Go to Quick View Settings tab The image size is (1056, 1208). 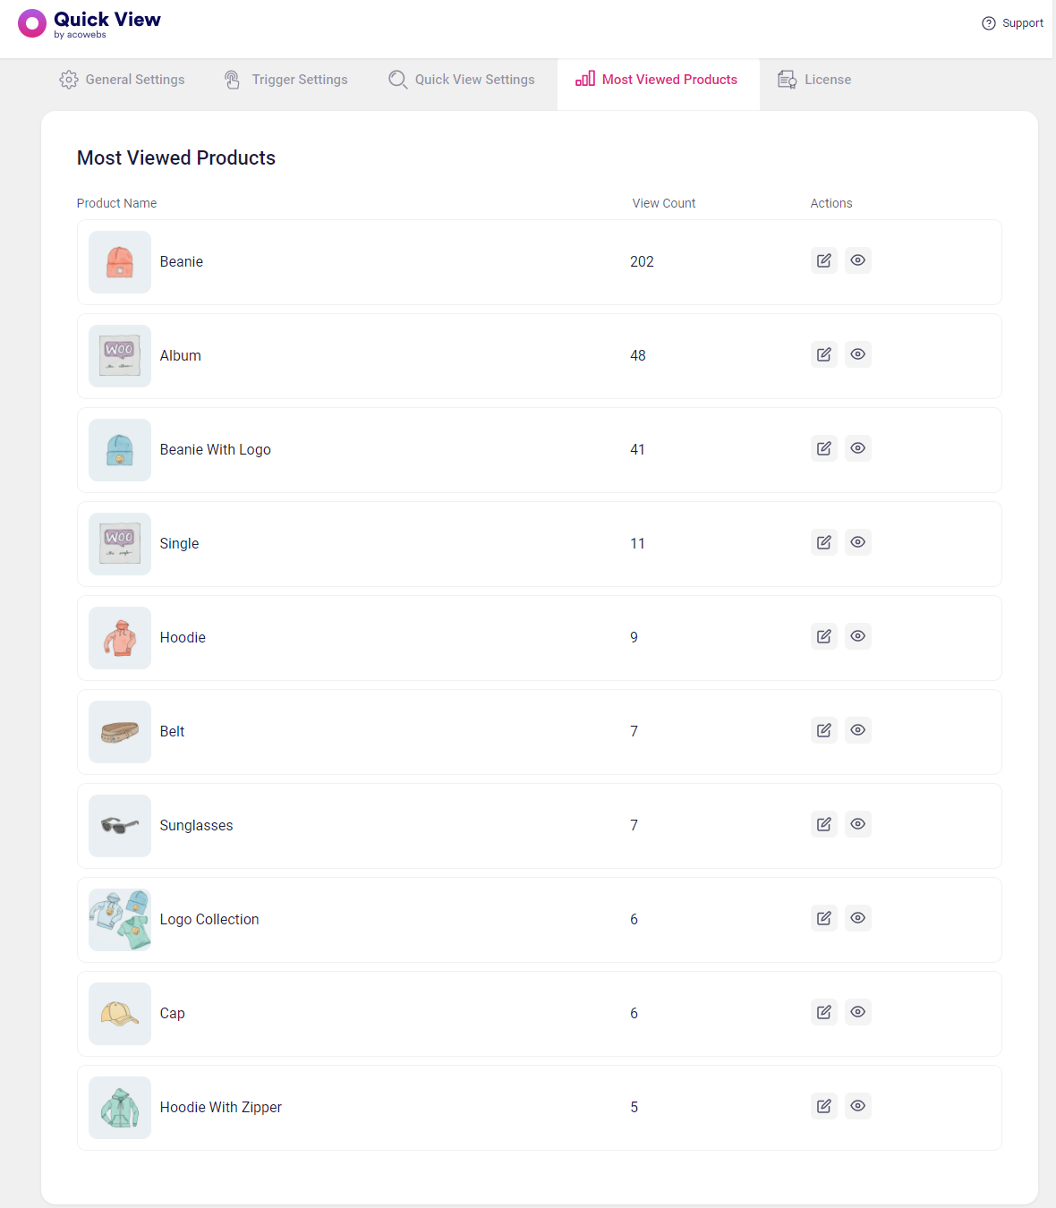pyautogui.click(x=462, y=80)
